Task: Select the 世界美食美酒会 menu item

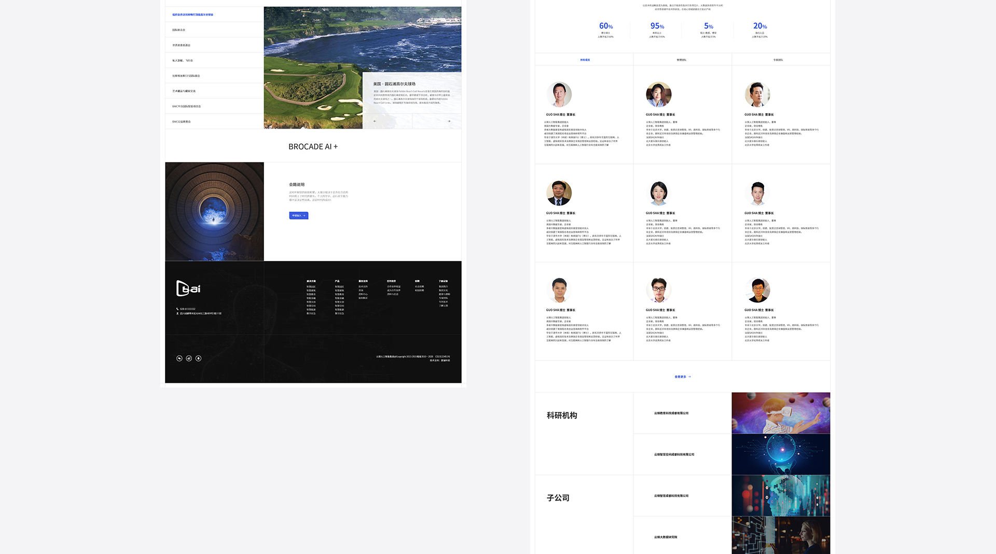Action: (x=182, y=46)
